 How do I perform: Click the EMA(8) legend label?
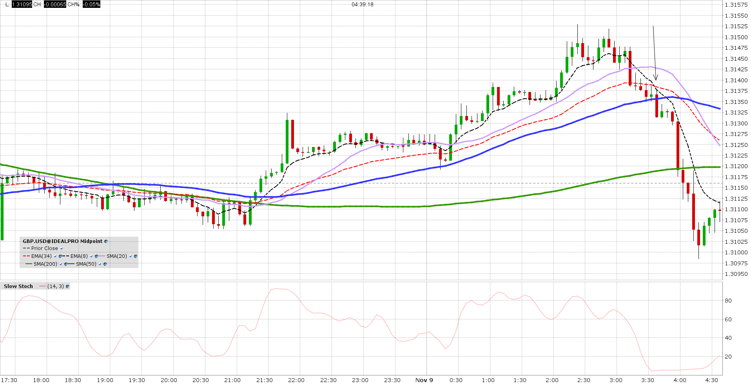(x=79, y=256)
